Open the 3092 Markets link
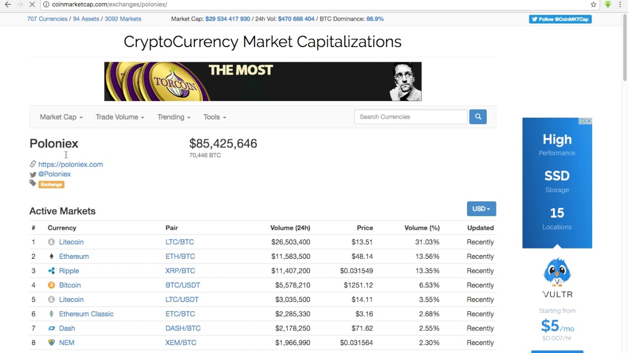Screen dimensions: 628x353 pos(123,19)
